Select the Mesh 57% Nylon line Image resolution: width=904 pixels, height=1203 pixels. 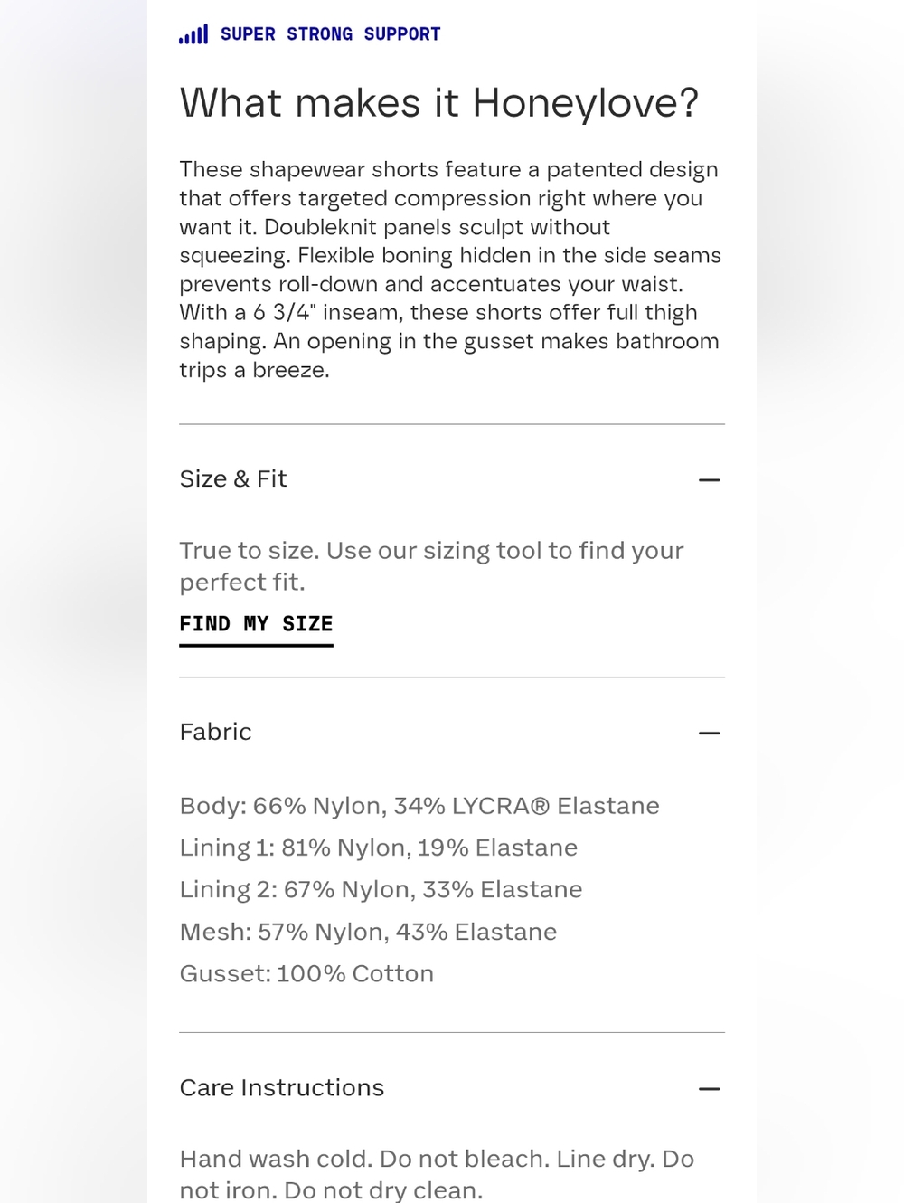tap(368, 932)
